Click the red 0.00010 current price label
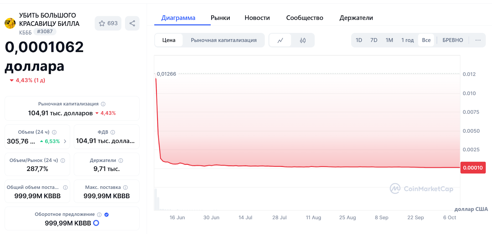492x234 pixels. click(473, 168)
